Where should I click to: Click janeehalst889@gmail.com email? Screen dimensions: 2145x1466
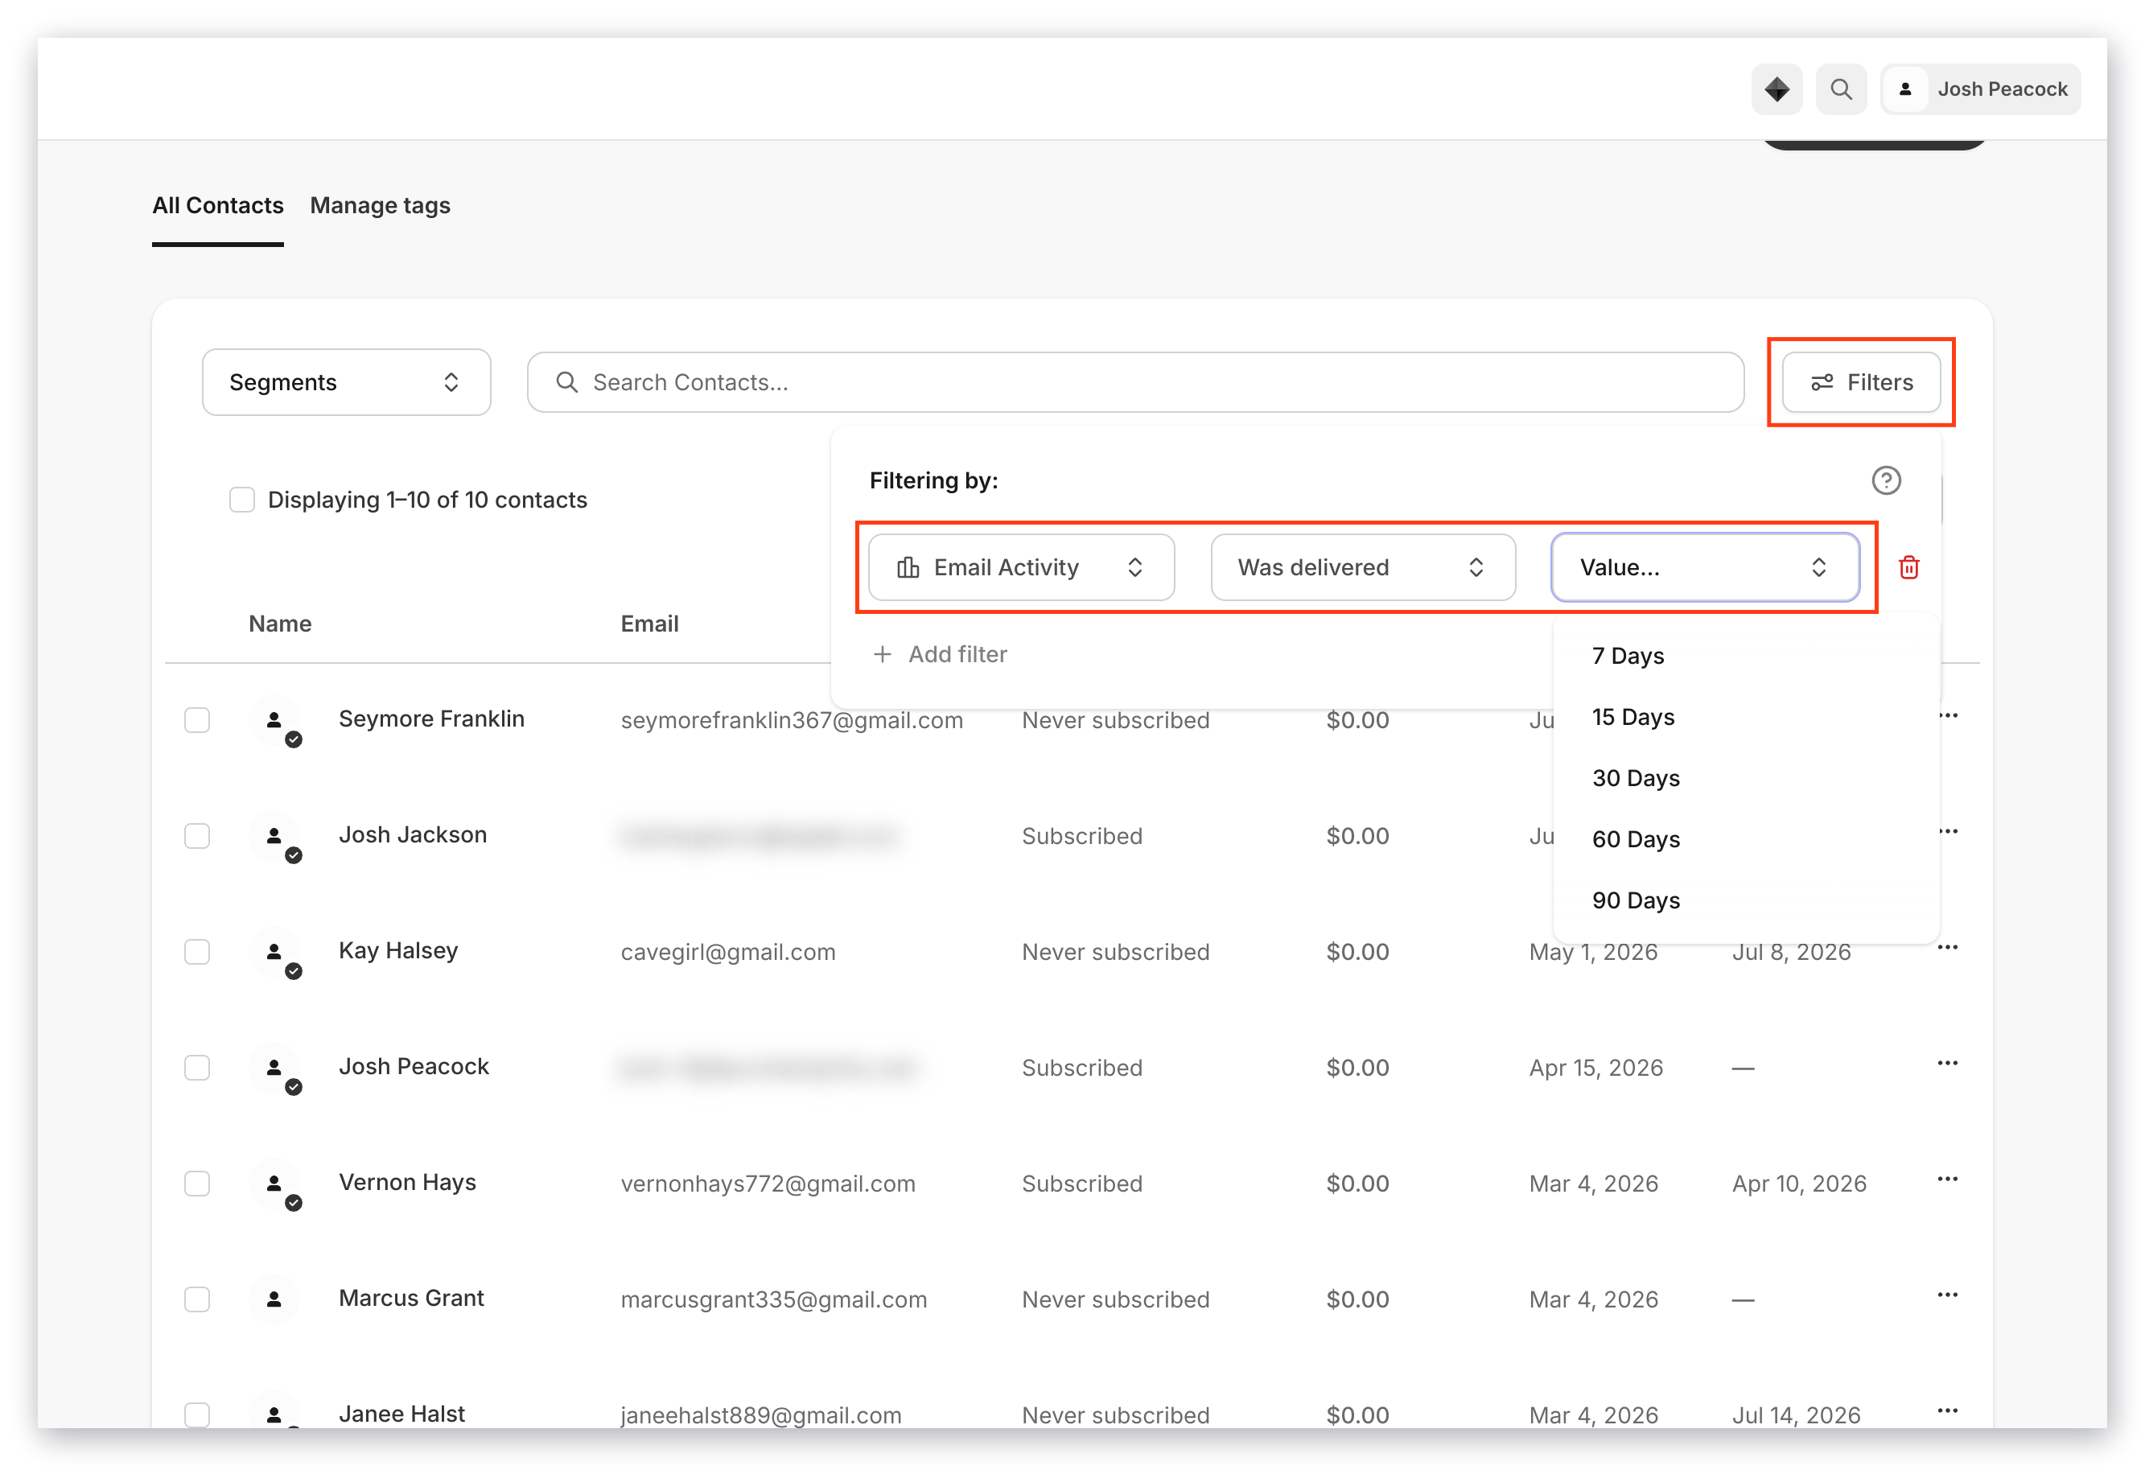tap(760, 1415)
